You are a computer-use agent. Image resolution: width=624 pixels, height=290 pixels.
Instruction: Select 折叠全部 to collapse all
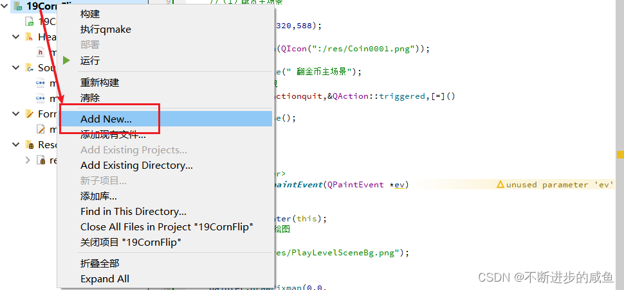(166, 264)
